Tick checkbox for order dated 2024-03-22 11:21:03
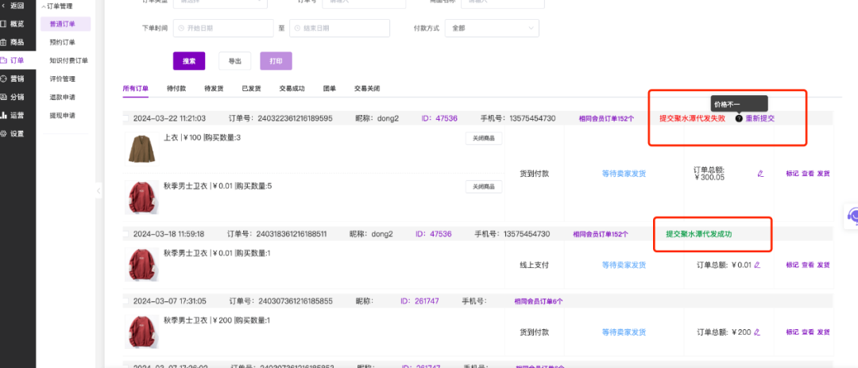Viewport: 858px width, 368px height. point(126,119)
